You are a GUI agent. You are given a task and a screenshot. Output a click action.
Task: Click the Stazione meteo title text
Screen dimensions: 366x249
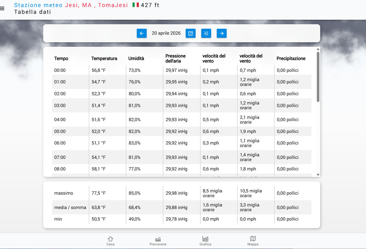click(38, 5)
